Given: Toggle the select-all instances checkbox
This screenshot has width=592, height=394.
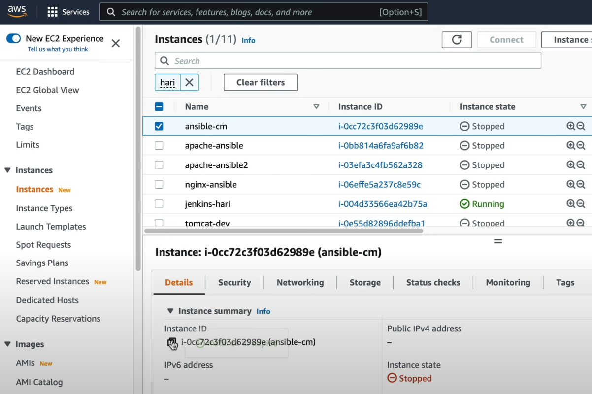Looking at the screenshot, I should pos(159,106).
